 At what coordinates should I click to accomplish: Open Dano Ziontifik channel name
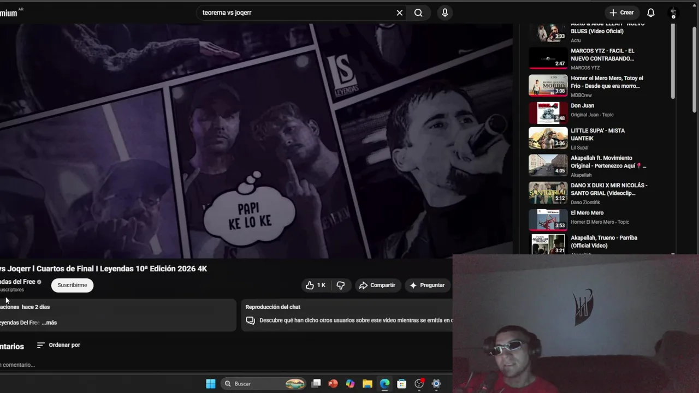tap(585, 202)
